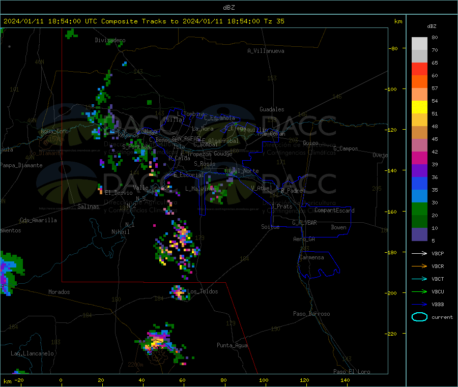The height and width of the screenshot is (387, 458).
Task: Click the -80 km vertical axis tick
Action: click(x=393, y=48)
